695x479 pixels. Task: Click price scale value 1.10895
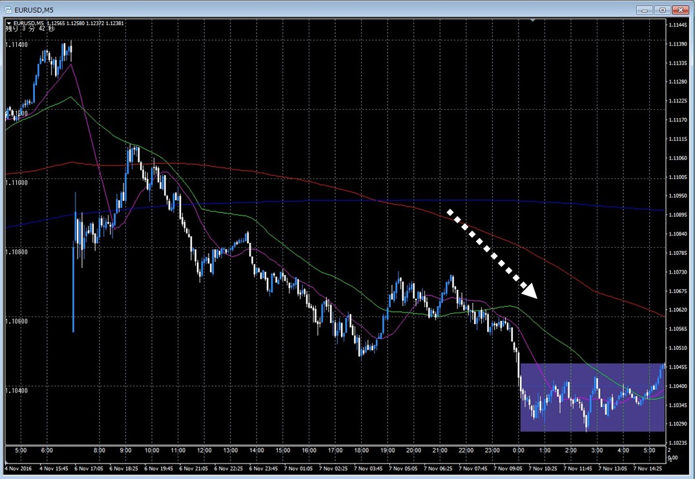(x=677, y=215)
